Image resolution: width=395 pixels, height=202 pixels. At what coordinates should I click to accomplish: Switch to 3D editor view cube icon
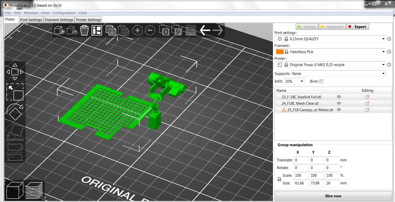(15, 191)
